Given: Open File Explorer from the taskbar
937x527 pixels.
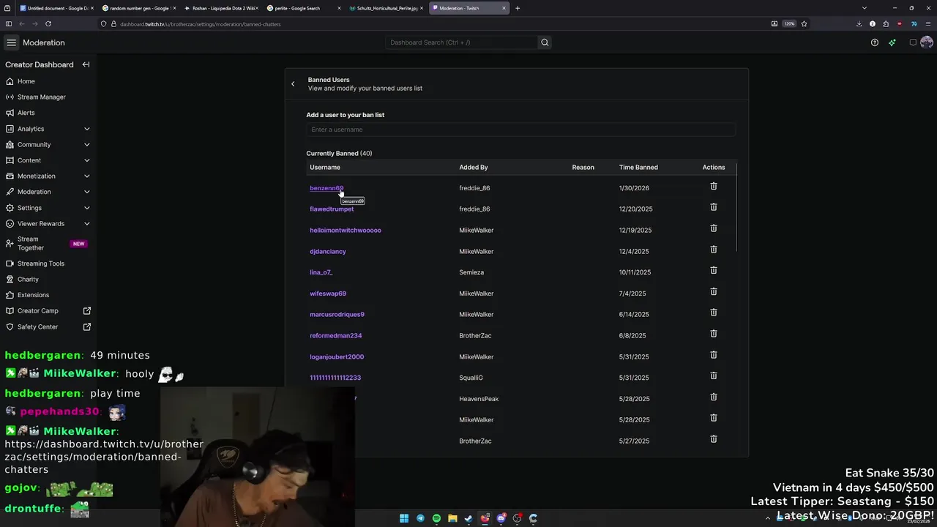Looking at the screenshot, I should tap(452, 518).
